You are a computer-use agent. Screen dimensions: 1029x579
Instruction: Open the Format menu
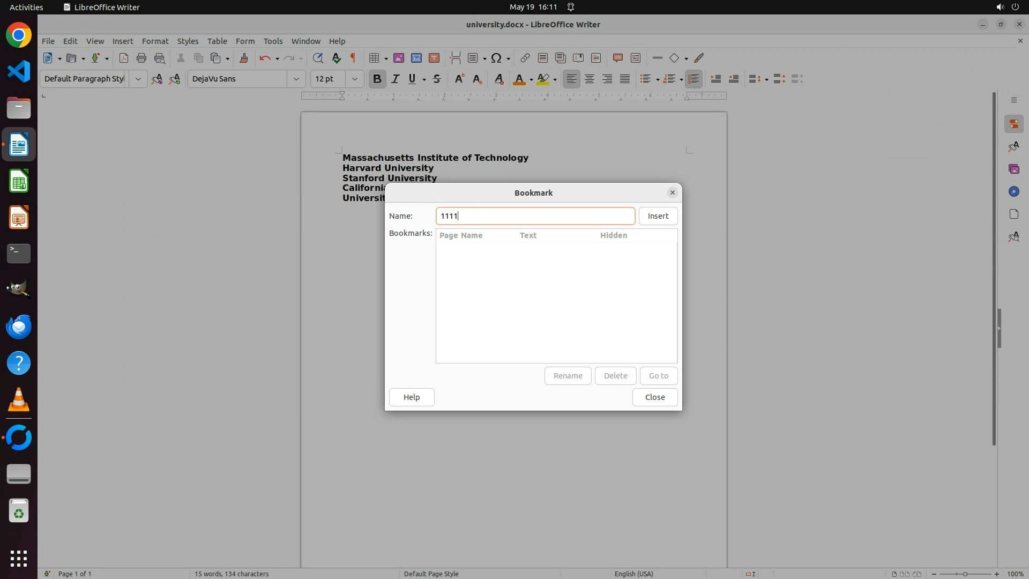tap(155, 41)
